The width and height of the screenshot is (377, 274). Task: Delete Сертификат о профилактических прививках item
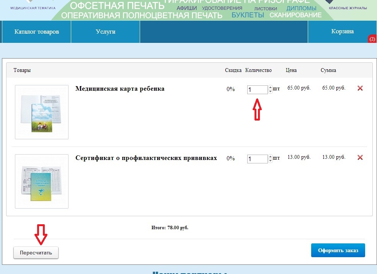click(x=360, y=157)
